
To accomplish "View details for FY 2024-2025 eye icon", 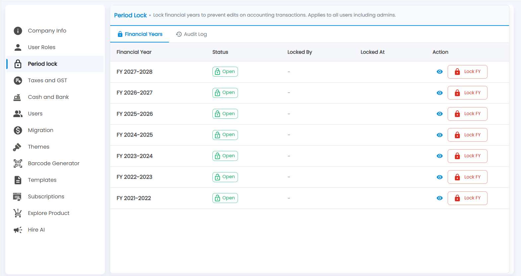I will coord(440,135).
